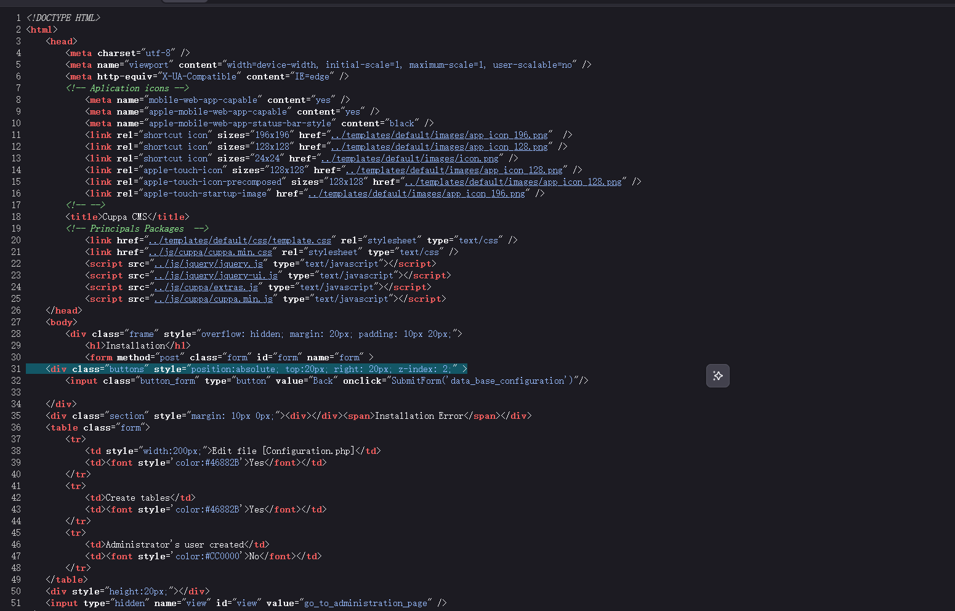Open app_icon_128.png link on line 12
Viewport: 955px width, 611px height.
440,147
